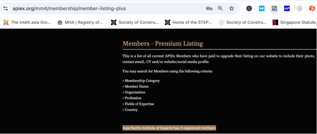Screen dimensions: 317x134
Task: Open the image info extension icon
Action: coord(274,8)
